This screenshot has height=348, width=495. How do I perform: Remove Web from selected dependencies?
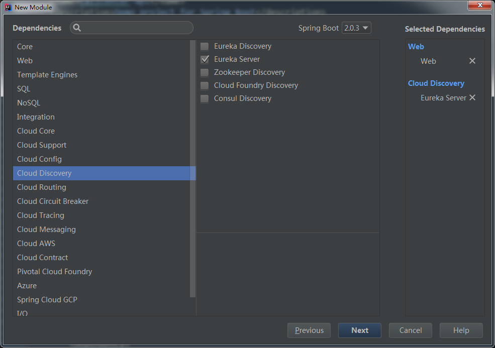(472, 61)
